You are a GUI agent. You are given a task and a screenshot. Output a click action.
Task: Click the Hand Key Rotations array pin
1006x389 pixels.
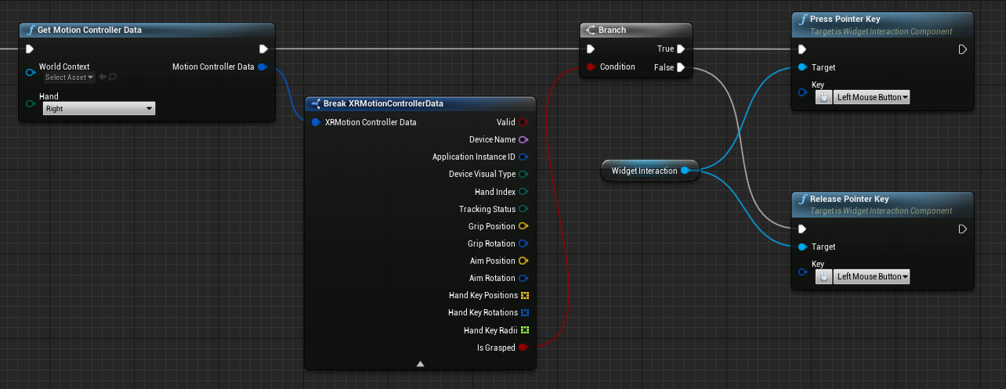(x=525, y=312)
